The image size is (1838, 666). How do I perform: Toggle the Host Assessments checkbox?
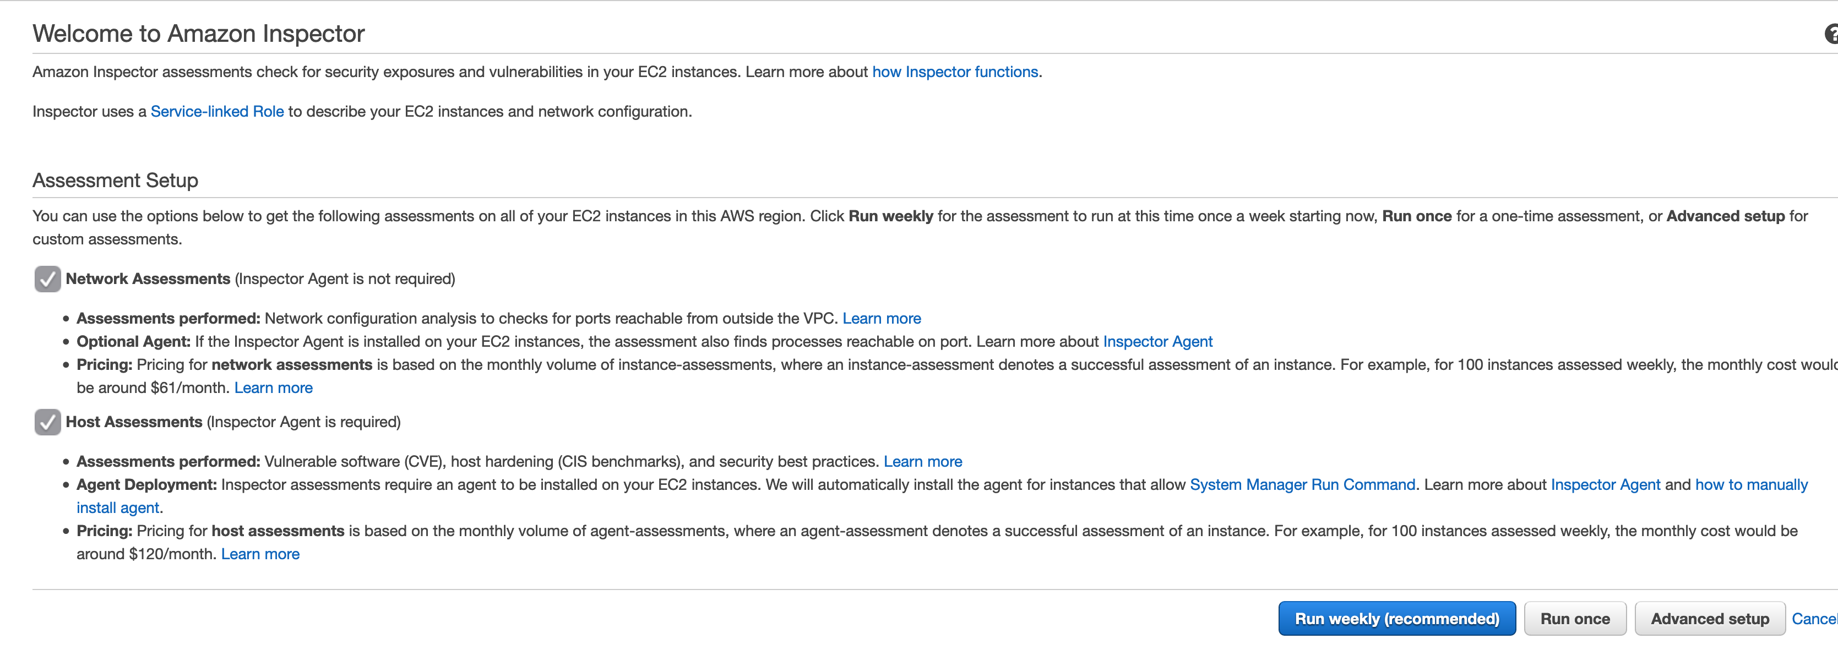pyautogui.click(x=47, y=422)
